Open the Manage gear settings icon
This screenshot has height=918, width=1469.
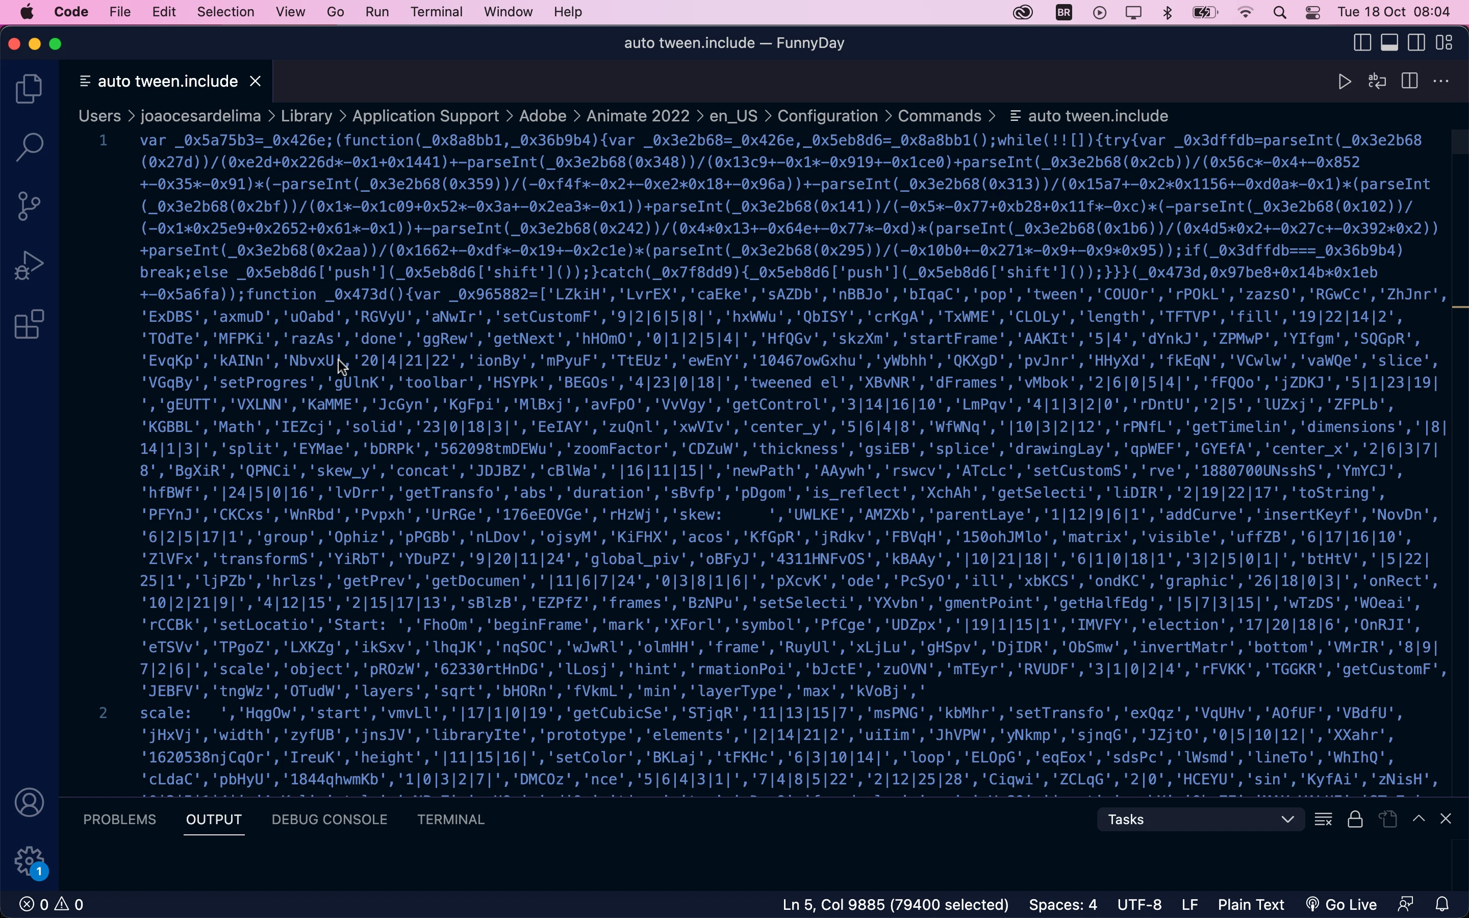point(29,861)
